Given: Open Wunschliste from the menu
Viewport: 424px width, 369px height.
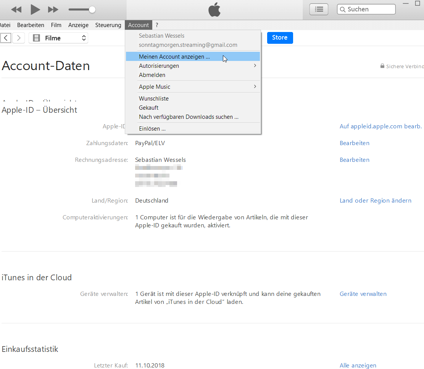Looking at the screenshot, I should [193, 99].
